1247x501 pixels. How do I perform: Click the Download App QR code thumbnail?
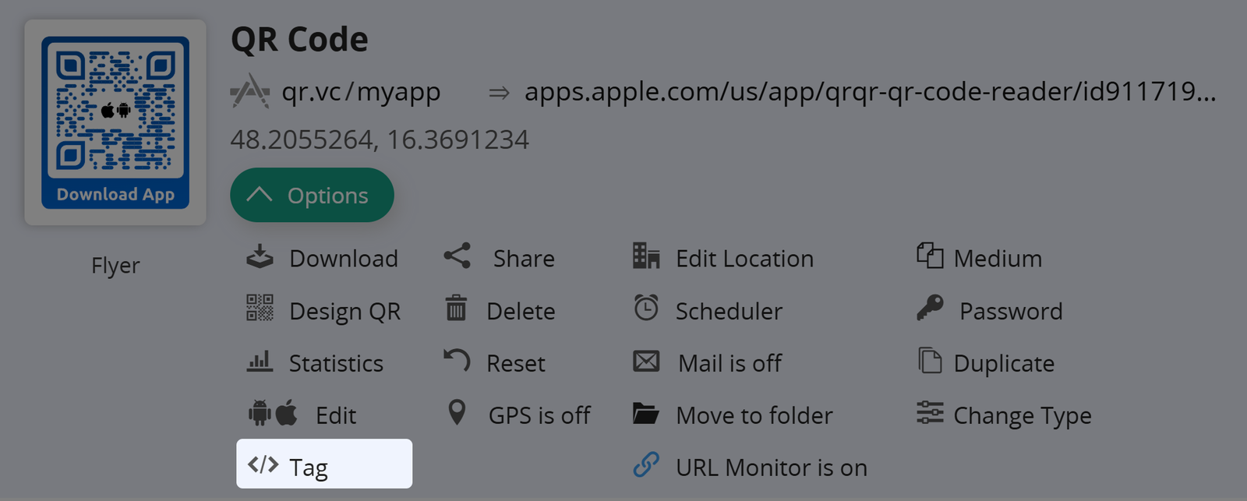pyautogui.click(x=115, y=122)
